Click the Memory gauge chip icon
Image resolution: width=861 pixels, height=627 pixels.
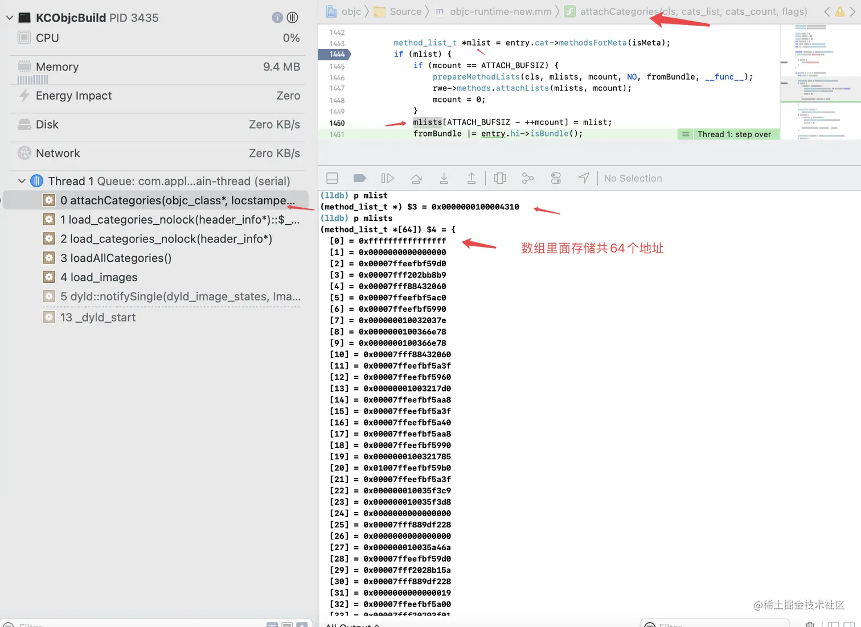coord(24,66)
